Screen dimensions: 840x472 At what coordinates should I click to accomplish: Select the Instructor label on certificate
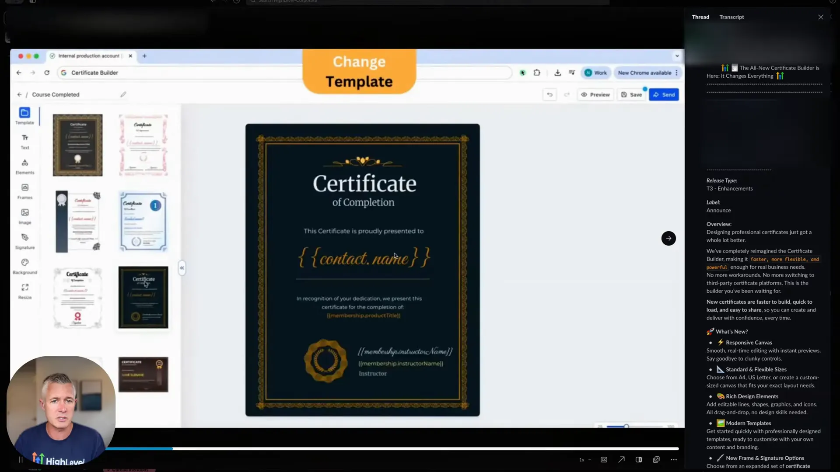pos(373,374)
